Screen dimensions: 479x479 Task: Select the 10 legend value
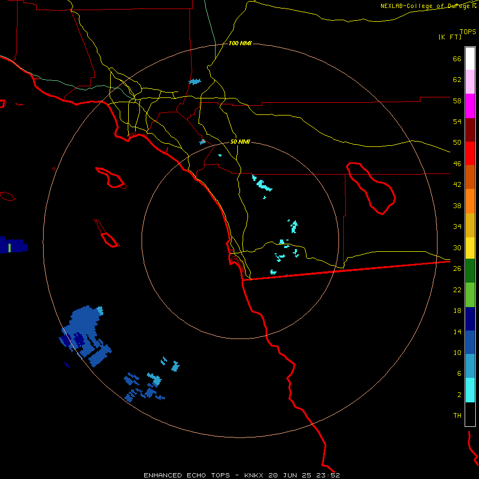click(457, 352)
